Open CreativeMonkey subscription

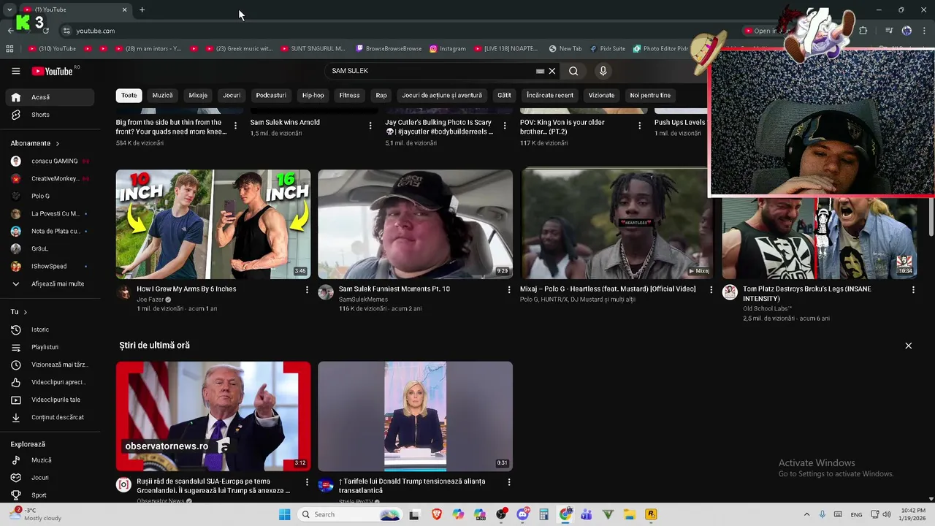48,178
